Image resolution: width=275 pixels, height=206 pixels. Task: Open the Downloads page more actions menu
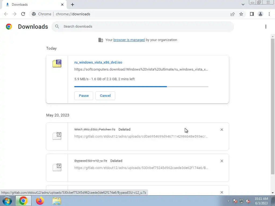266,27
